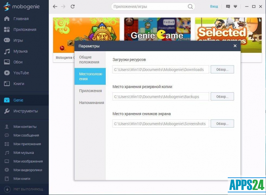Open the Книги book icon
Screen dimensions: 266x195
point(7,83)
